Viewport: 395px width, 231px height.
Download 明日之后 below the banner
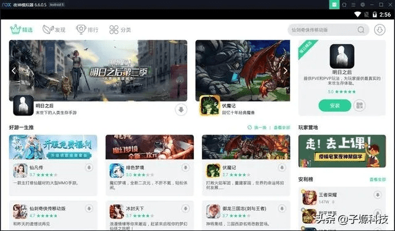pyautogui.click(x=181, y=109)
